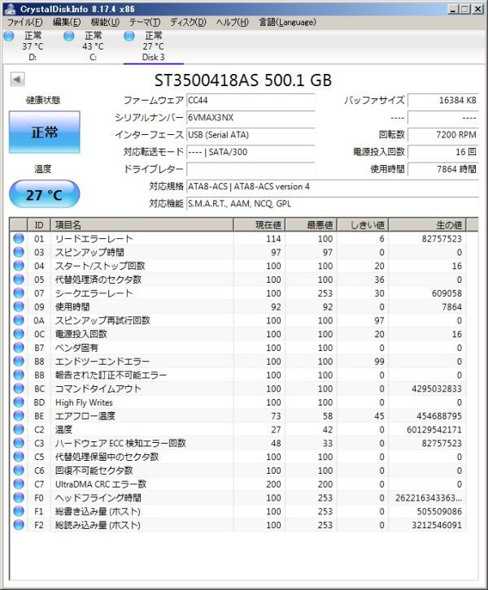
Task: Click the power-on count field 16 回
Action: click(x=442, y=152)
